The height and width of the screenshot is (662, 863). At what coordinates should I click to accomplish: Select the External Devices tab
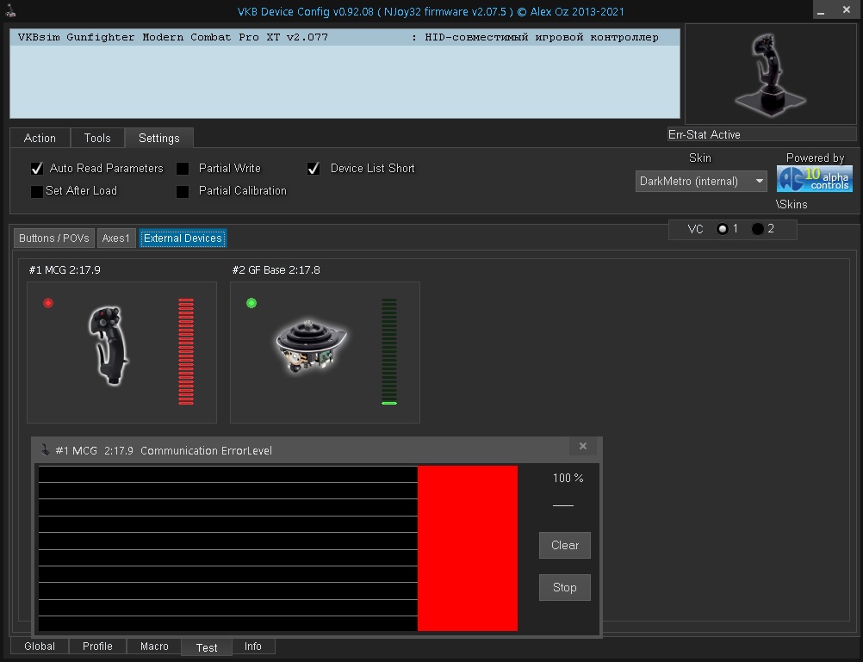183,238
